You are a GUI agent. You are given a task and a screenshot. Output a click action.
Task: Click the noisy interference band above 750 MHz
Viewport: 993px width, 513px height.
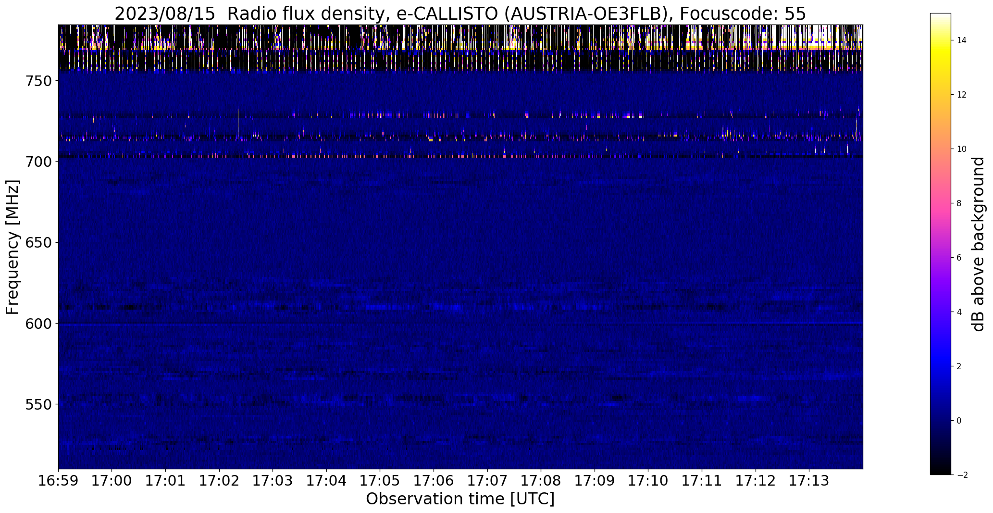[x=460, y=48]
